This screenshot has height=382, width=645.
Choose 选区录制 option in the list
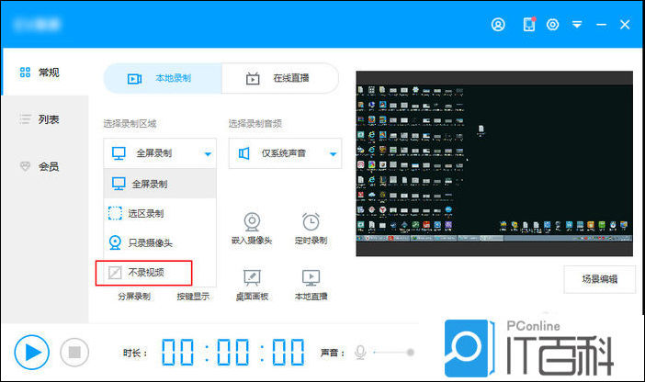pyautogui.click(x=160, y=213)
